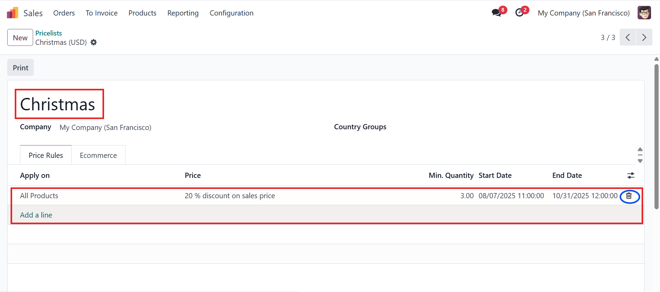Delete the All Products price rule
Screen dimensions: 660x292
(x=629, y=196)
